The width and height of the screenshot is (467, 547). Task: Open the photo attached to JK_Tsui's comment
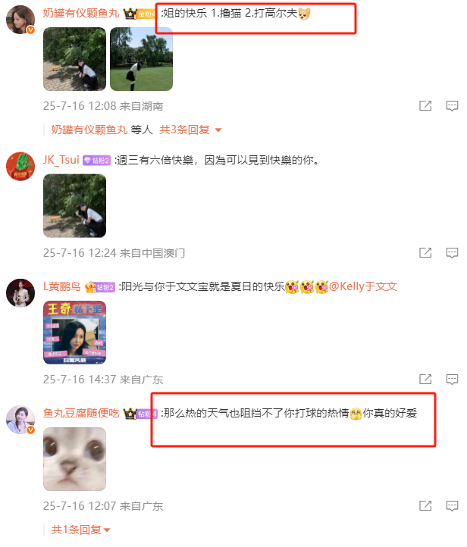(75, 206)
